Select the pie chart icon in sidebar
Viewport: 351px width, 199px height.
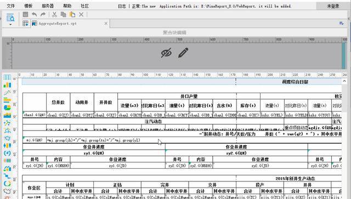(x=7, y=107)
